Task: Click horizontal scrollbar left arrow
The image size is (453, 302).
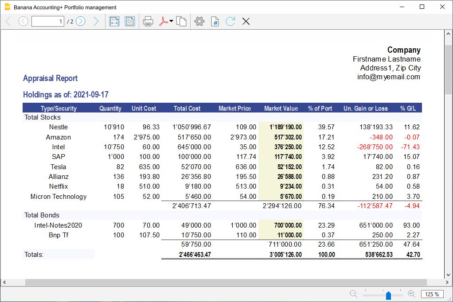Action: click(x=4, y=282)
